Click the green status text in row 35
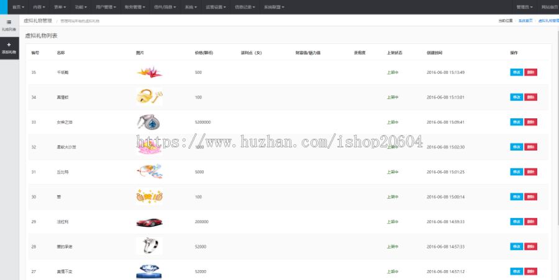Viewport: 559px width, 280px height. click(x=393, y=72)
